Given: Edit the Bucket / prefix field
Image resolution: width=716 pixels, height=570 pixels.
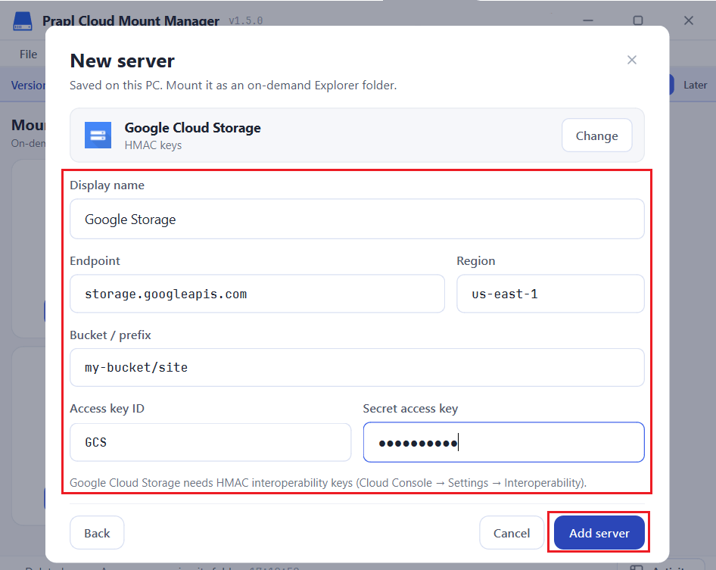Looking at the screenshot, I should [357, 368].
